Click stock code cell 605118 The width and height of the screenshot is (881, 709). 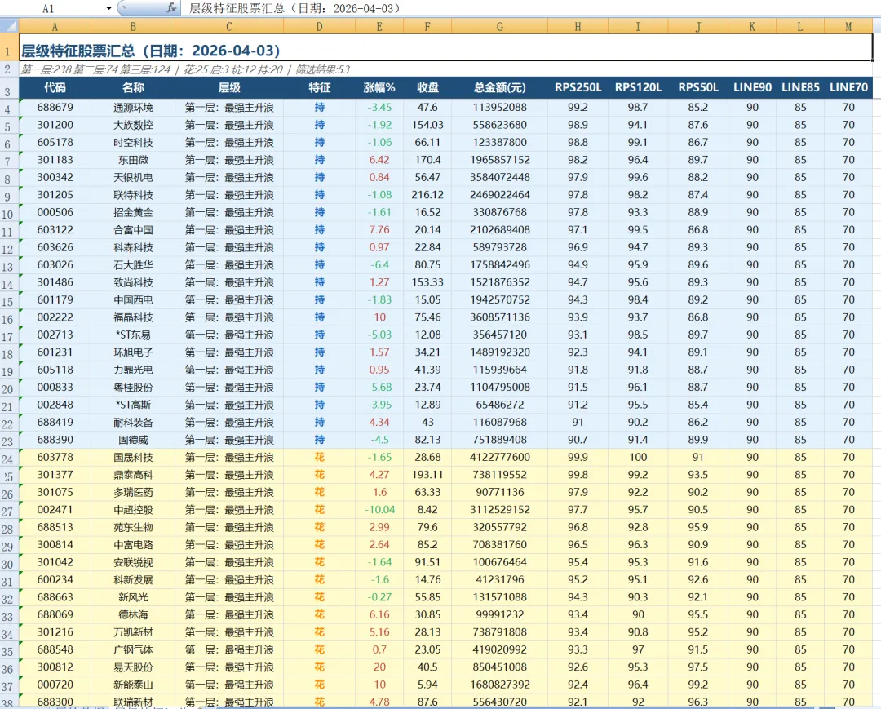[55, 370]
